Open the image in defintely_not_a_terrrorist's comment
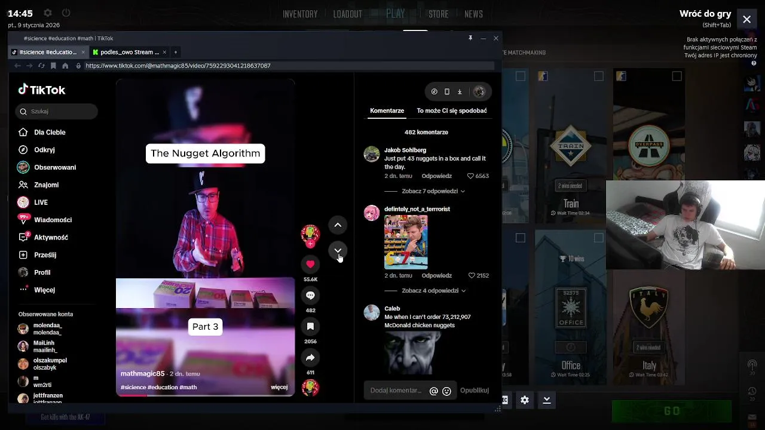 tap(406, 242)
